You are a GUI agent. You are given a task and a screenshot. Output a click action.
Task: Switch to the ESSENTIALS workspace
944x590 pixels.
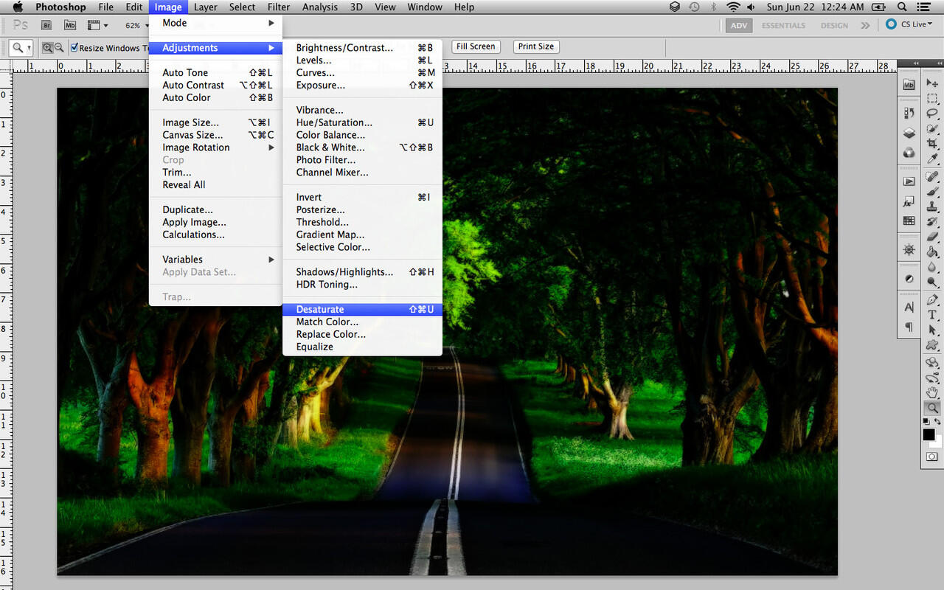[x=783, y=25]
